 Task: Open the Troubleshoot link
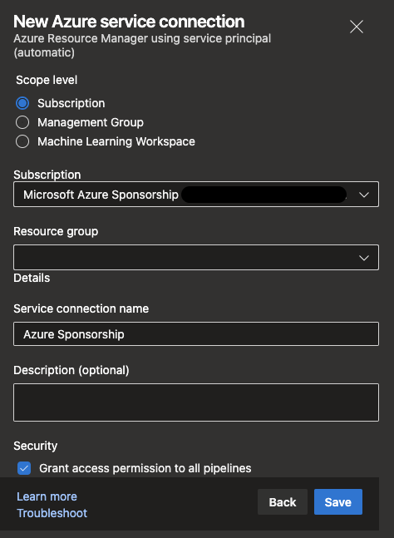52,513
